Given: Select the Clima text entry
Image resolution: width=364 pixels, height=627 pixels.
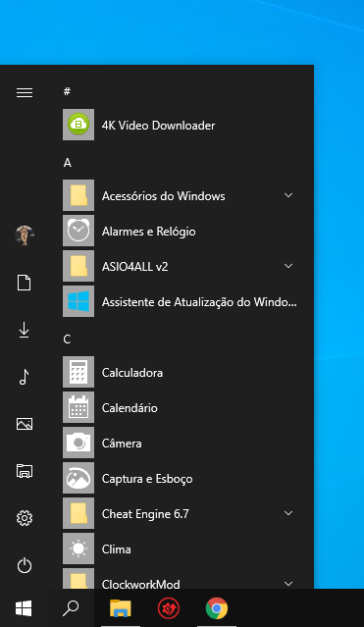Looking at the screenshot, I should [117, 549].
